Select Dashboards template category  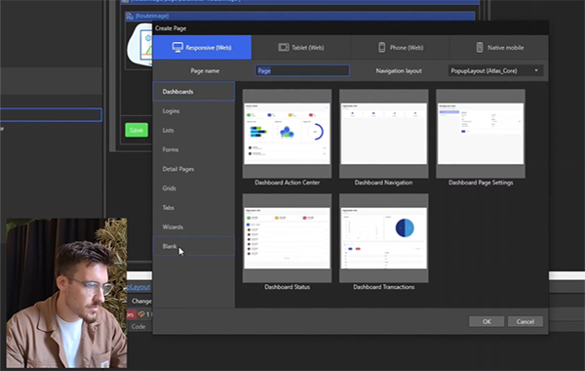point(194,92)
